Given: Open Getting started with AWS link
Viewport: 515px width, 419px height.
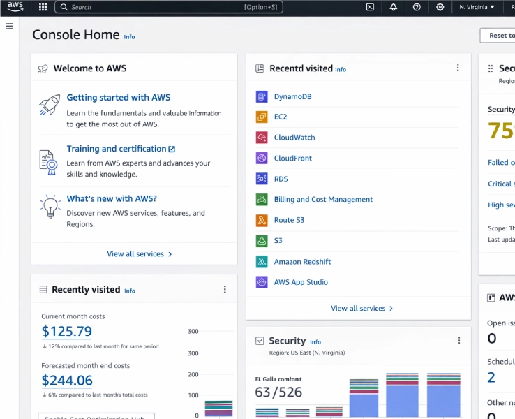Looking at the screenshot, I should [x=118, y=97].
